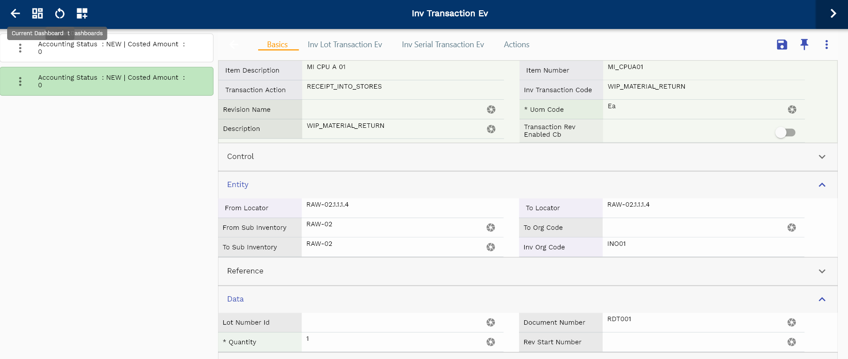The image size is (848, 359).
Task: Open the three-dot menu beside pin icon
Action: [826, 45]
